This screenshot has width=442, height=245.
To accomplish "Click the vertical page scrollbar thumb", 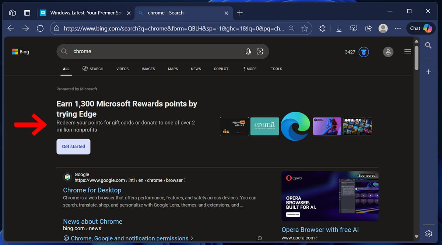I will [x=417, y=58].
